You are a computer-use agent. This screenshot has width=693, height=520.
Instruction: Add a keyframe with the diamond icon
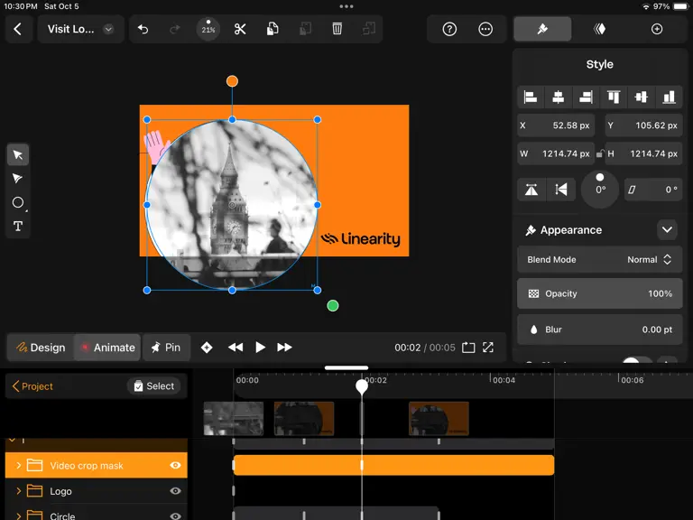click(x=207, y=348)
